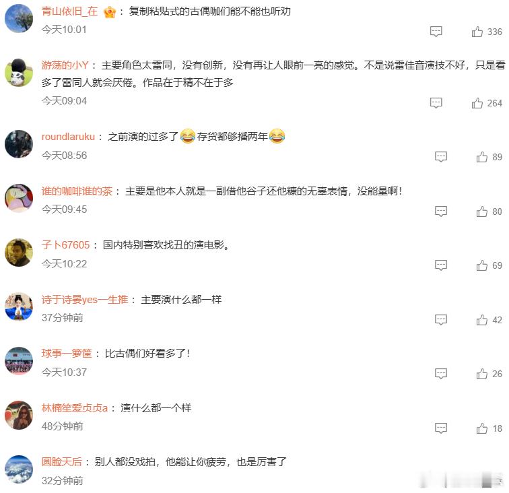Like the comment by 青山依旧_在
This screenshot has width=509, height=493.
click(477, 32)
